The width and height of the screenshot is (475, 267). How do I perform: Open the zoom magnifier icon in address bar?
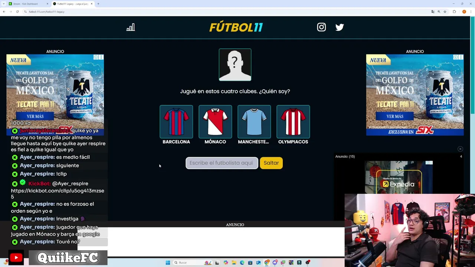tap(439, 11)
